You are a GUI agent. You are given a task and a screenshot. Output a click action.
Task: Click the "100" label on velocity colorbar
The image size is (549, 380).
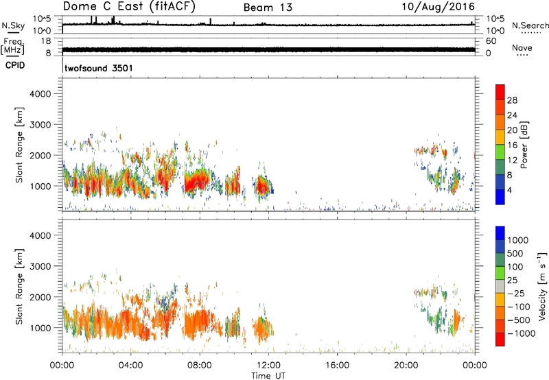click(517, 267)
